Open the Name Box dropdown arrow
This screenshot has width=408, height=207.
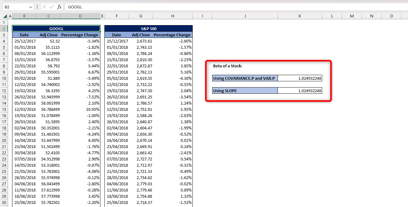coord(30,7)
